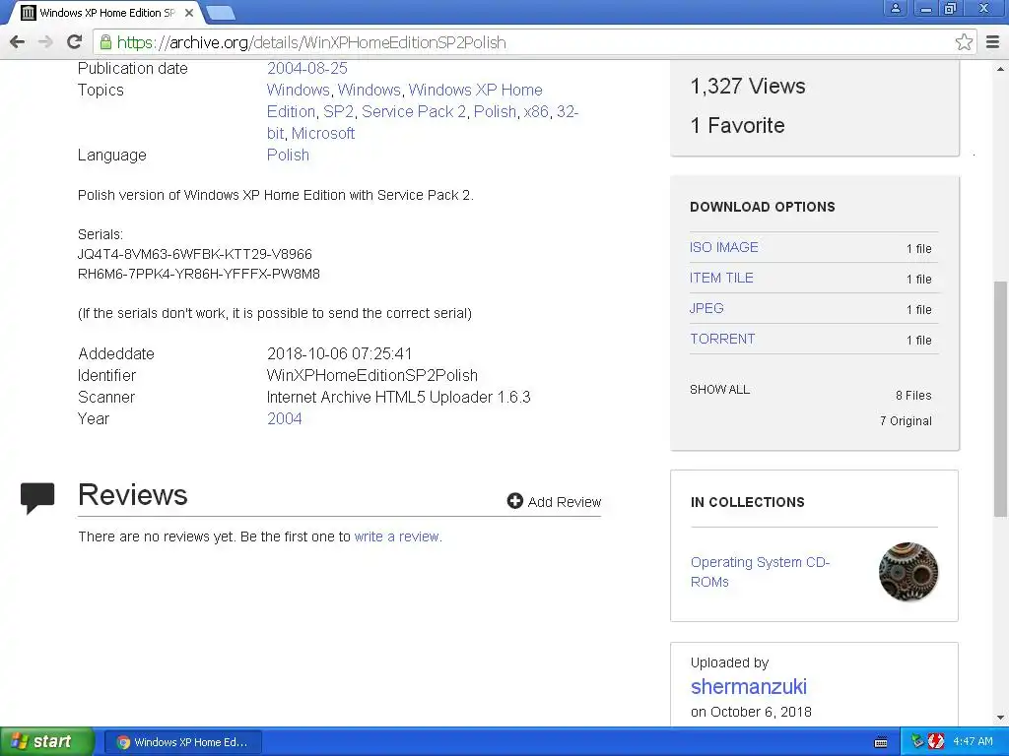Image resolution: width=1009 pixels, height=756 pixels.
Task: Download the ISO IMAGE option
Action: tap(724, 247)
